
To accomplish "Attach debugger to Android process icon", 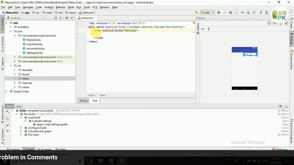I will [x=248, y=12].
